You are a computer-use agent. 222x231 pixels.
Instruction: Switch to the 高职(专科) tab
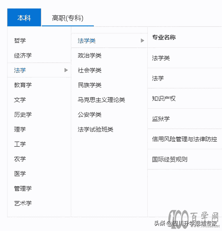(x=68, y=18)
